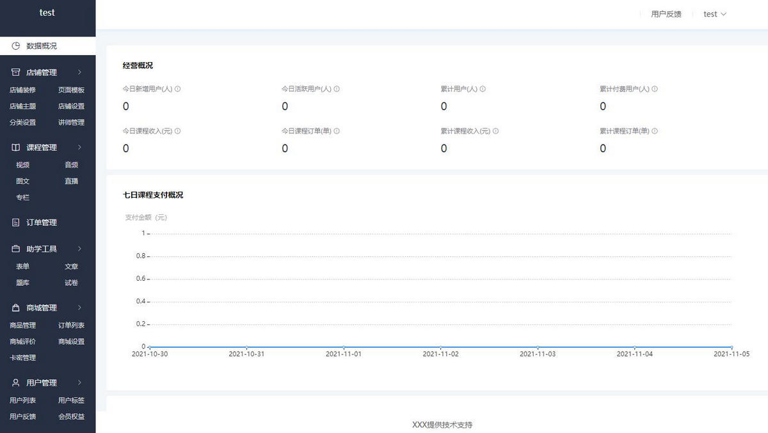Click info icon beside 今日新增用户(人)
Image resolution: width=768 pixels, height=433 pixels.
pyautogui.click(x=178, y=89)
